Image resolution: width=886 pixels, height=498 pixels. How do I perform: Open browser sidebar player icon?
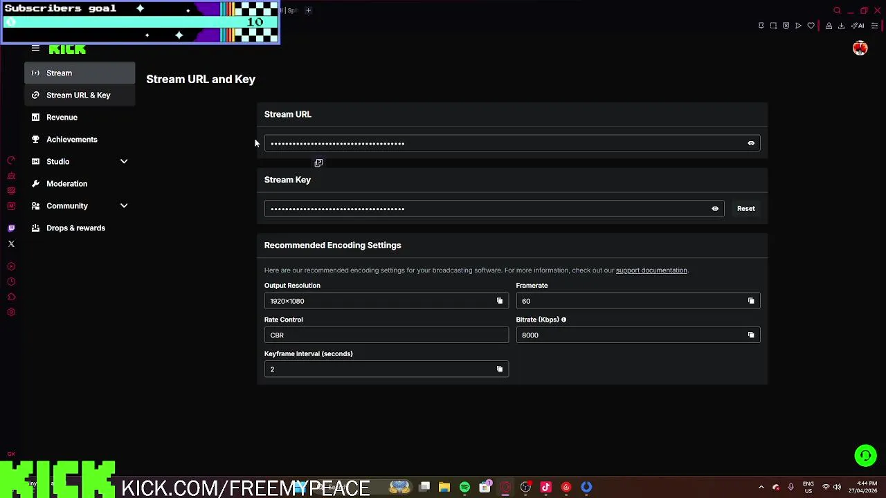[11, 266]
